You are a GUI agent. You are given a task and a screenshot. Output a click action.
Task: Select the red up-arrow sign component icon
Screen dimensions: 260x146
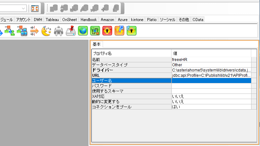pos(107,31)
